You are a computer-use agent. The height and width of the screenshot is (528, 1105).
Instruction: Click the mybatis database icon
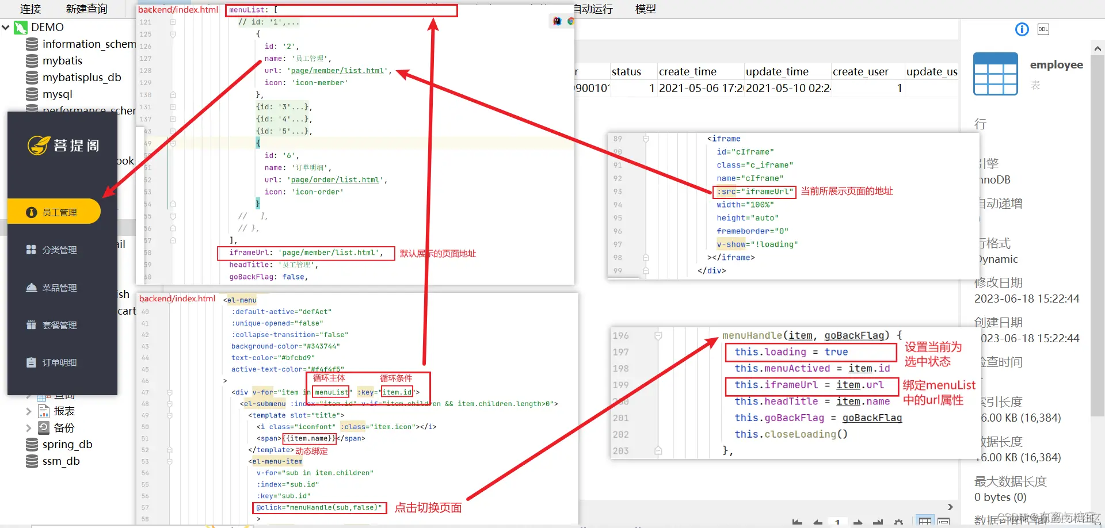[32, 60]
